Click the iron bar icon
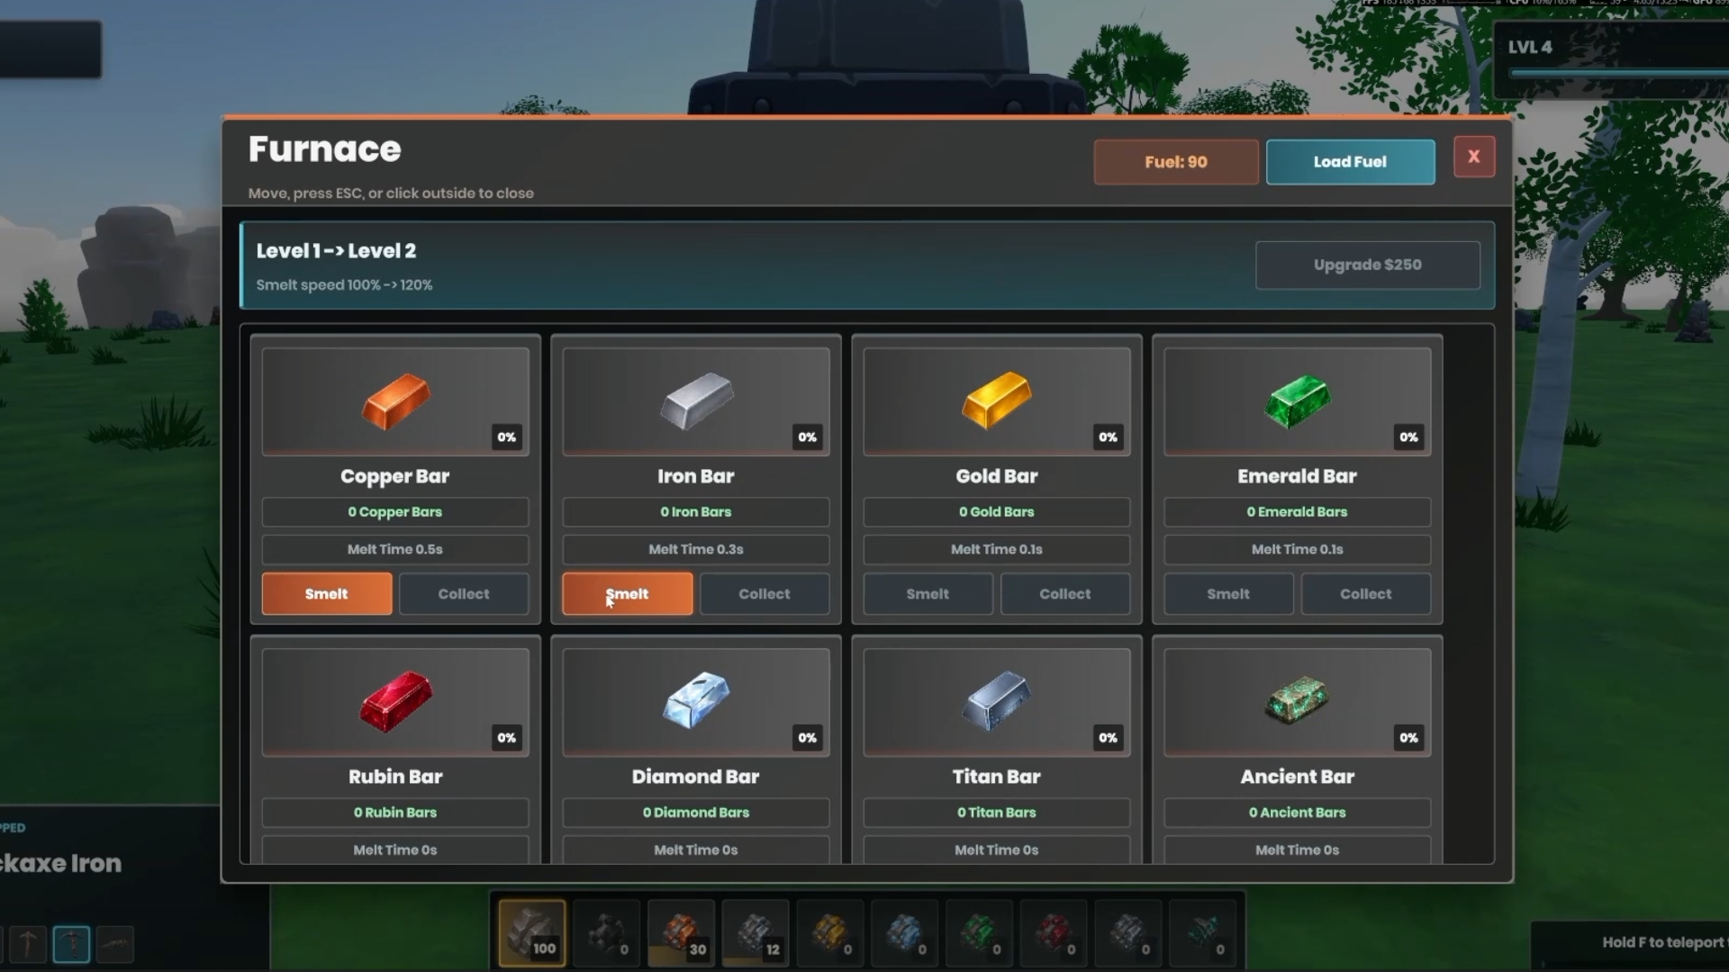1729x972 pixels. pyautogui.click(x=696, y=400)
